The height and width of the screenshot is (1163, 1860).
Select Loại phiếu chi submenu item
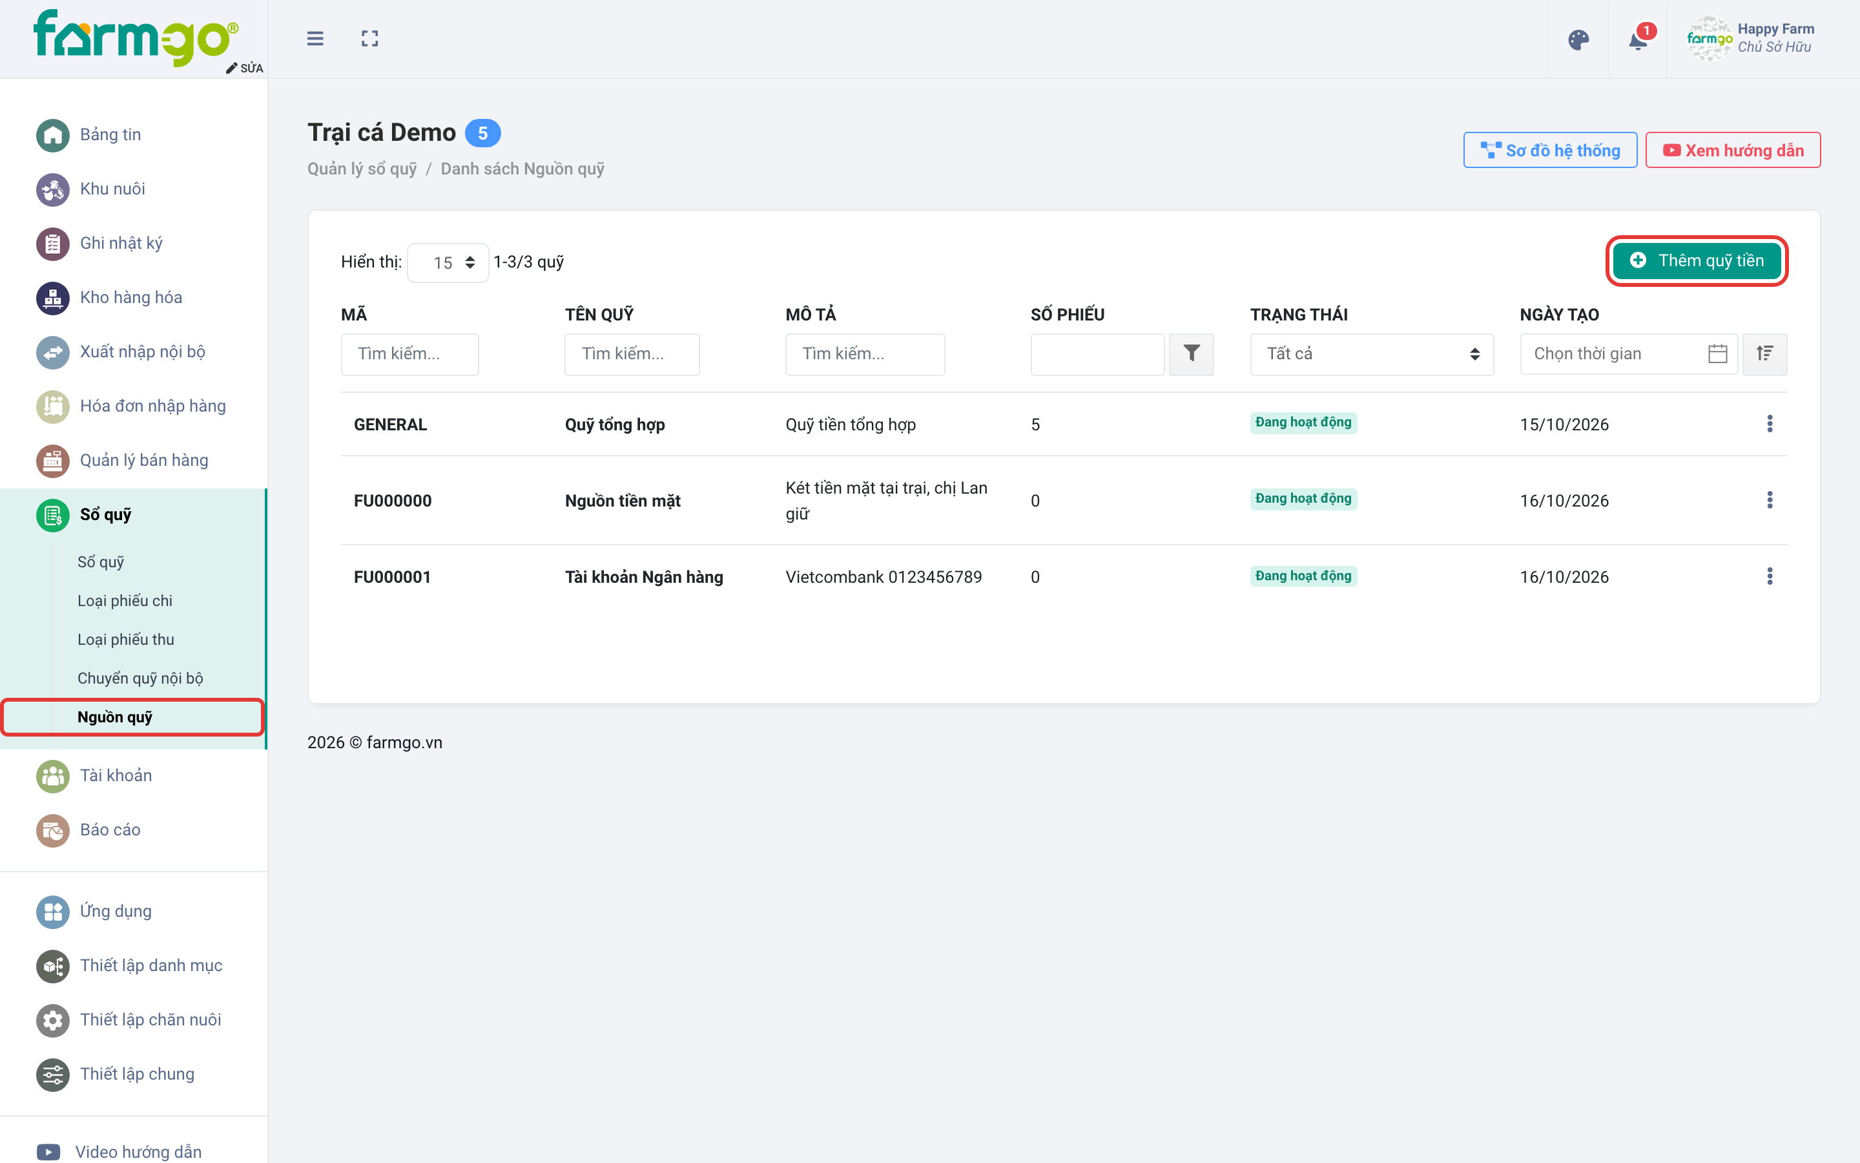point(125,601)
